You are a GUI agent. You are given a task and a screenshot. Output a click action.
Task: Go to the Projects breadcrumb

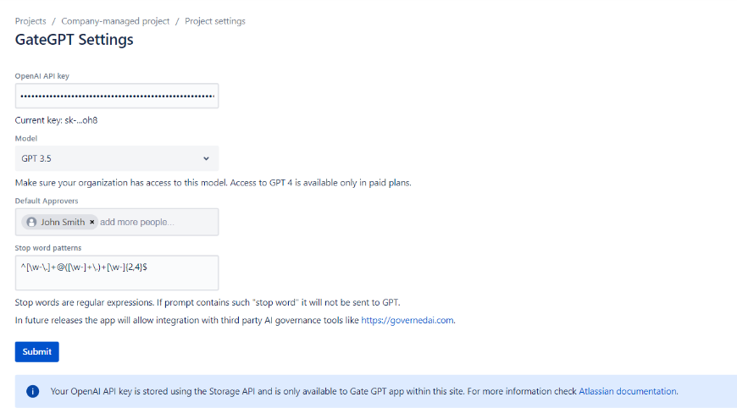[x=30, y=20]
